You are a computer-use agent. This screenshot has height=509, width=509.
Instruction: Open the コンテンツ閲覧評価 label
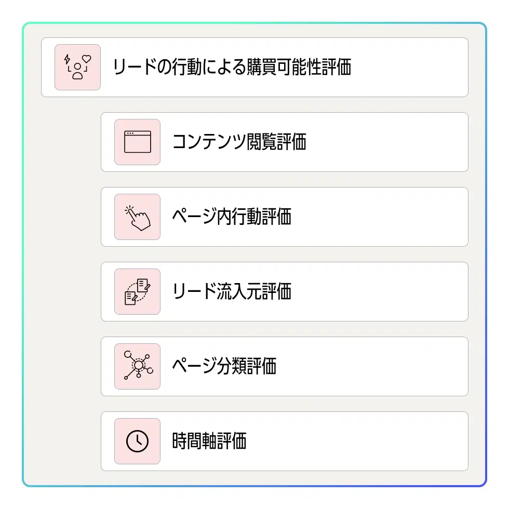(239, 142)
